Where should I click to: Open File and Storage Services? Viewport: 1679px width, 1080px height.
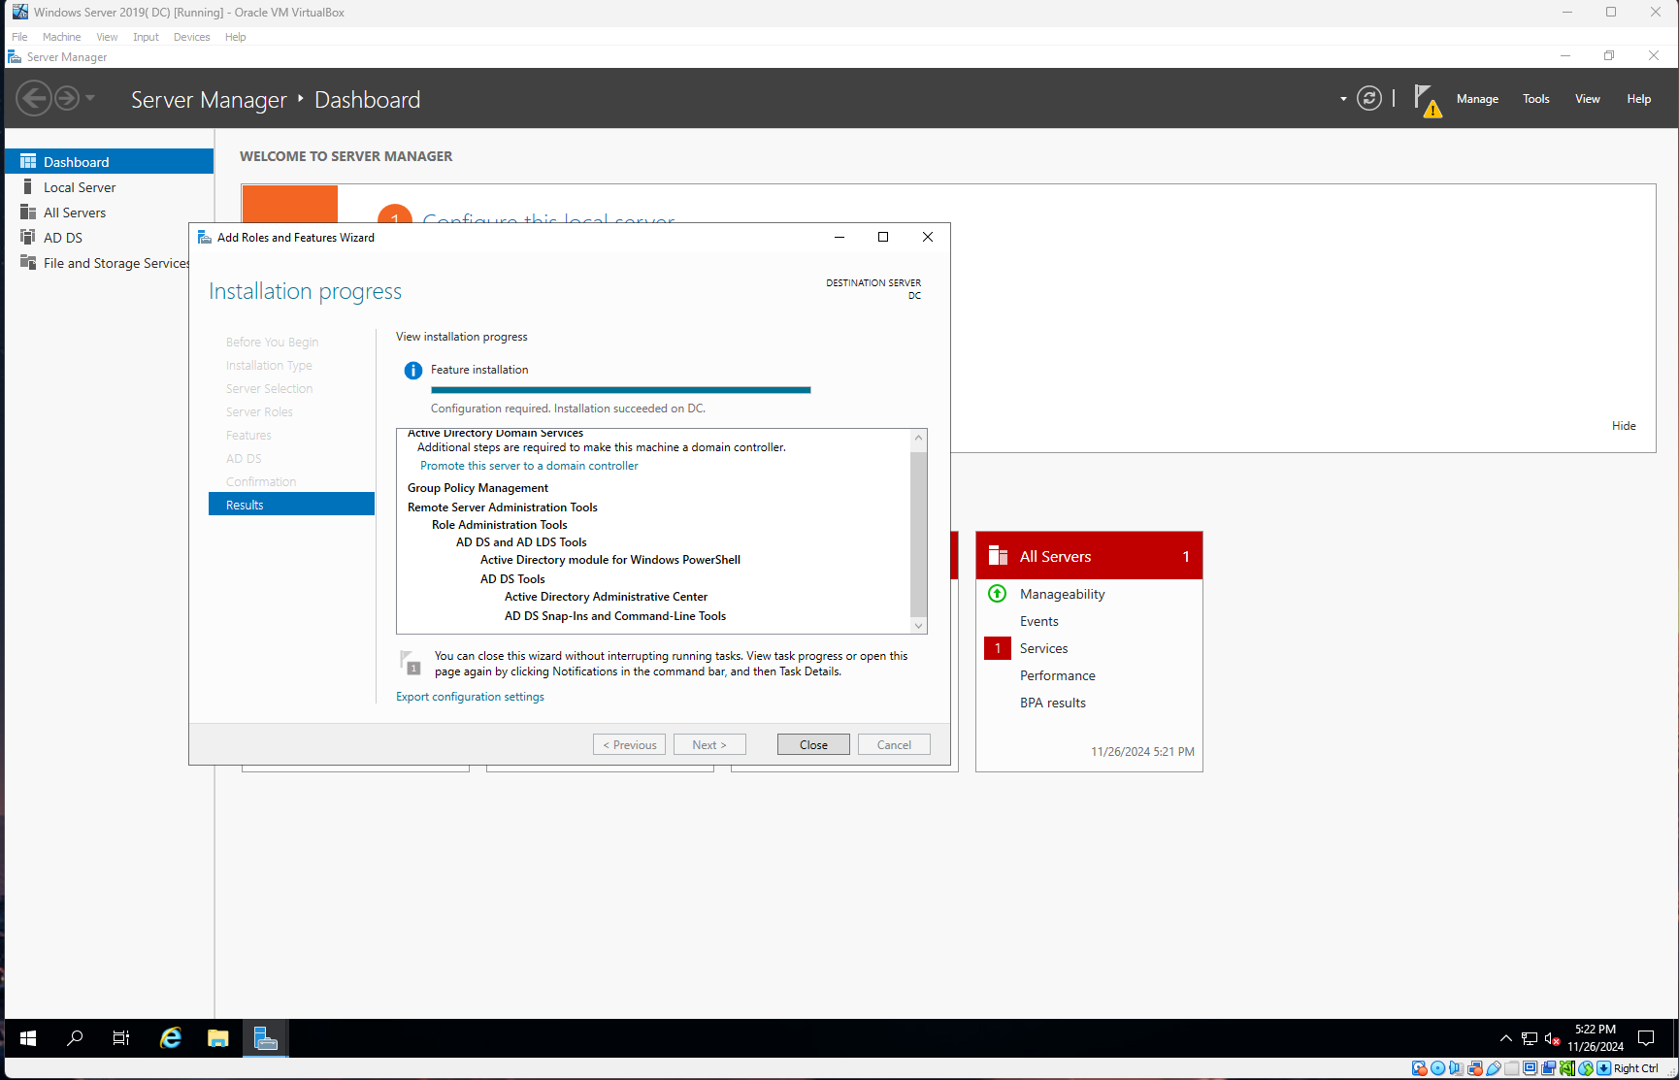click(97, 263)
